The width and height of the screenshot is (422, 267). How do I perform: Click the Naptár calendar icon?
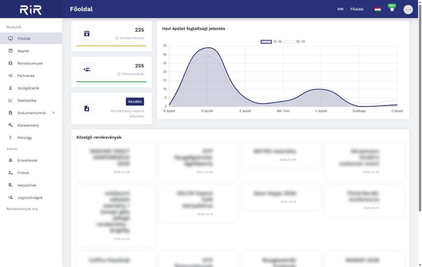11,51
